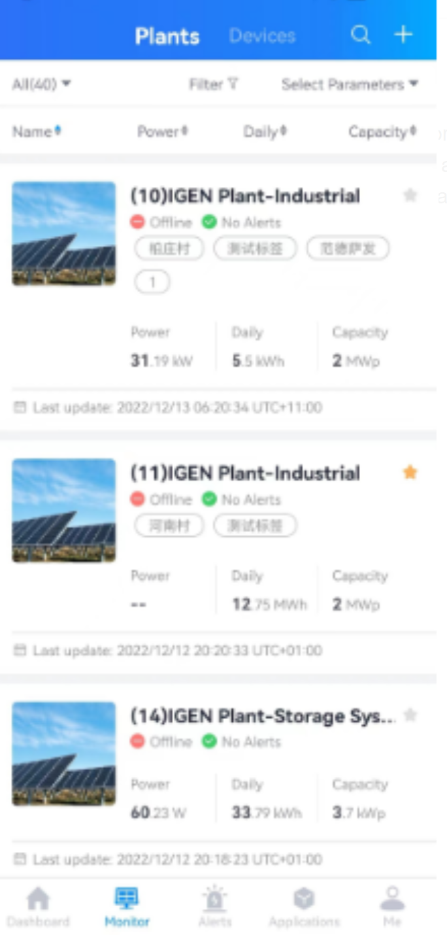
Task: Expand the All(40) dropdown
Action: pyautogui.click(x=41, y=84)
